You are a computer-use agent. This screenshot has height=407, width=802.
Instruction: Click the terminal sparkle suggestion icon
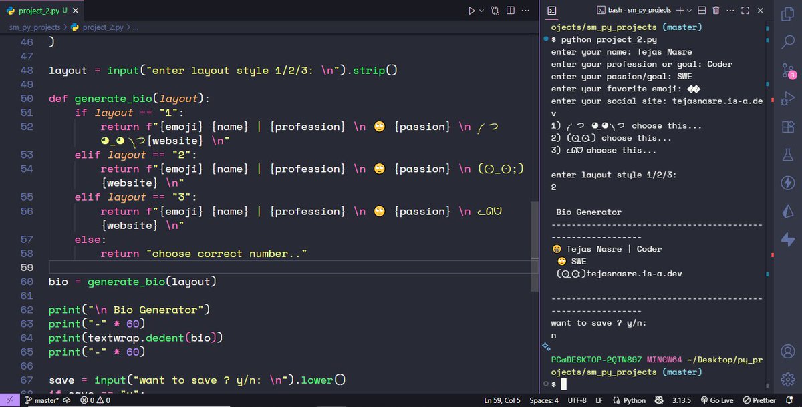(546, 347)
